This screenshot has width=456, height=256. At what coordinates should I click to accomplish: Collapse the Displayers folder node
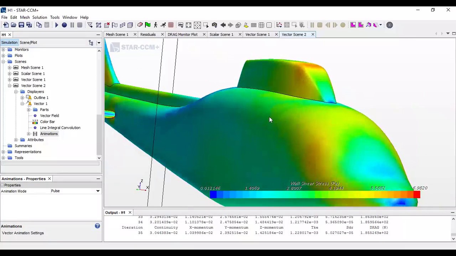[16, 92]
